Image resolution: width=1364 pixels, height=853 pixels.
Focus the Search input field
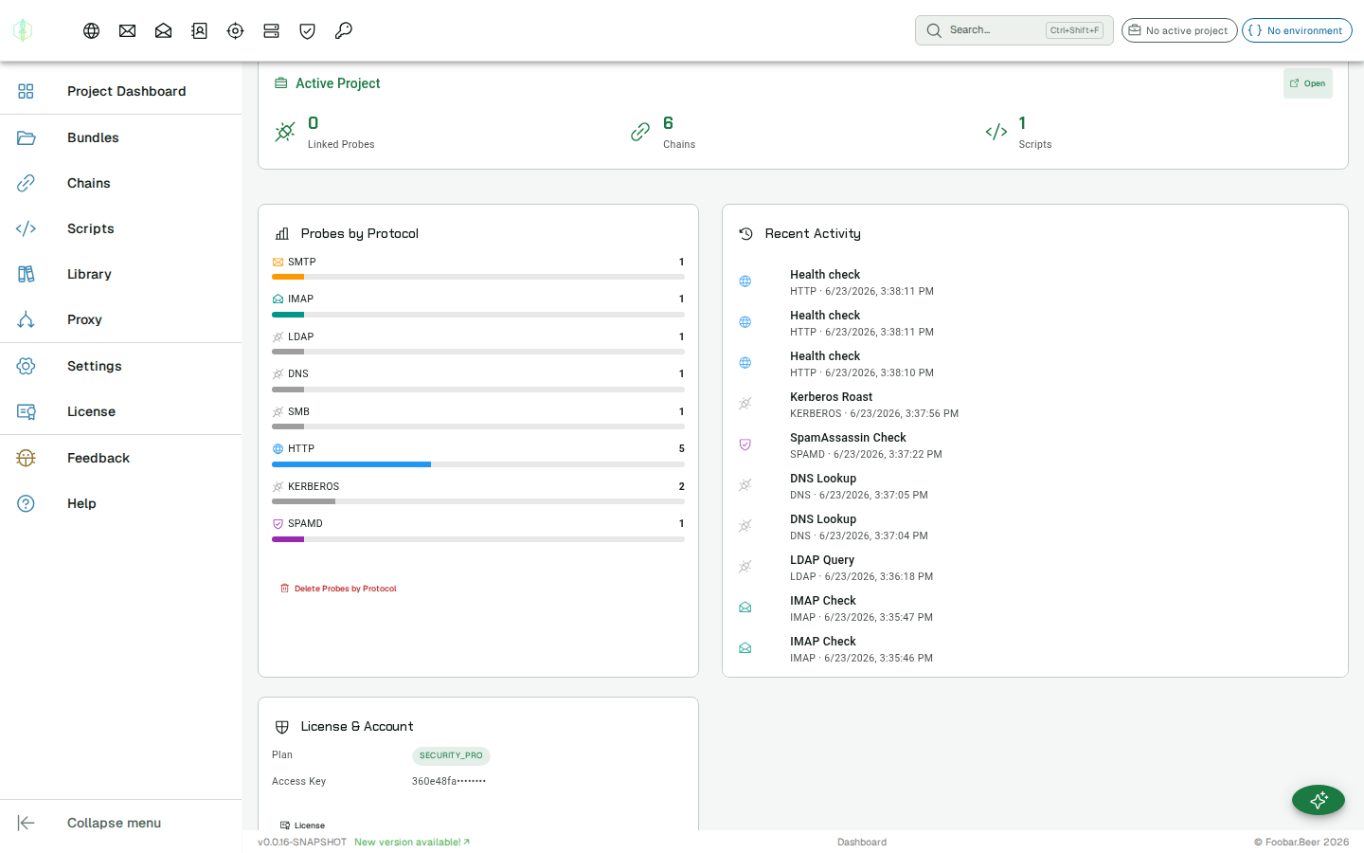1014,30
